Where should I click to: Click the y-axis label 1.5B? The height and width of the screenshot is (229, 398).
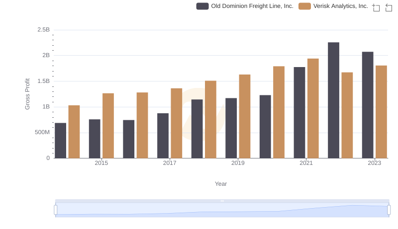point(44,81)
